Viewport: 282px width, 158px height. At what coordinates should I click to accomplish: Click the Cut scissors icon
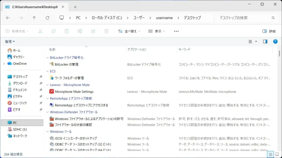coord(40,31)
